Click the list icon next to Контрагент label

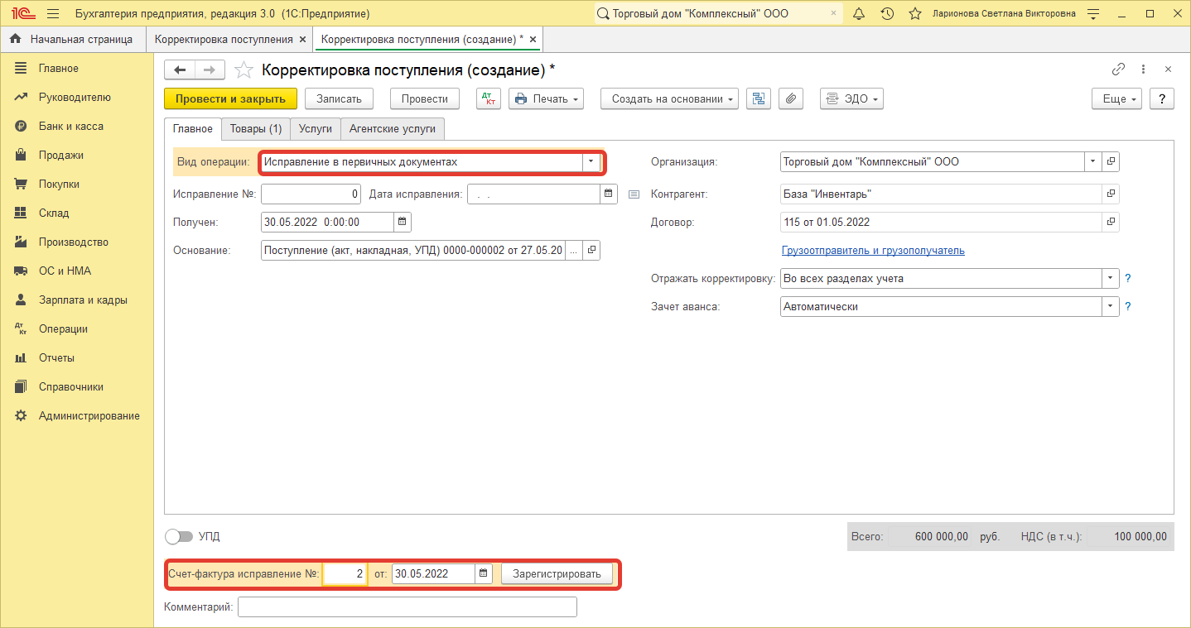pyautogui.click(x=634, y=194)
